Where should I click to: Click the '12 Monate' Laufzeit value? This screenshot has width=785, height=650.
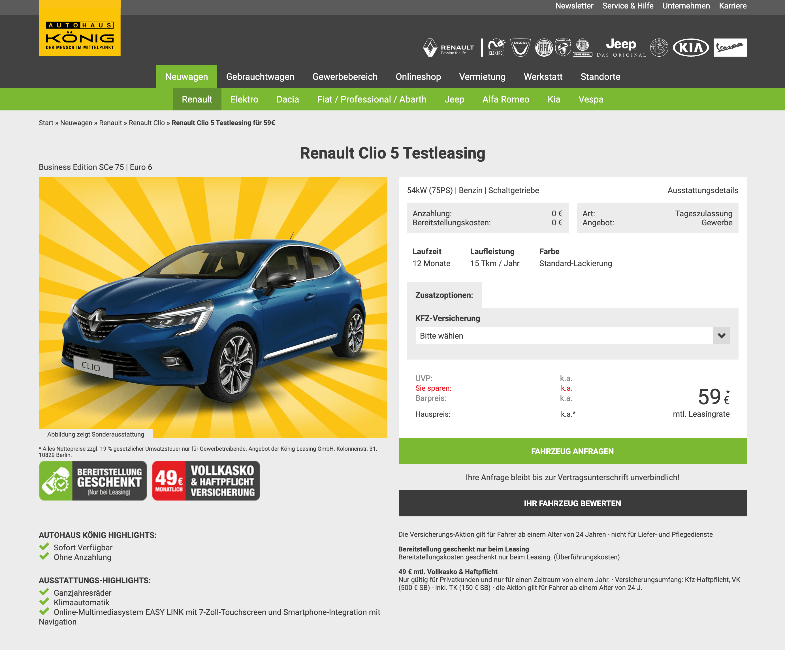click(x=431, y=263)
